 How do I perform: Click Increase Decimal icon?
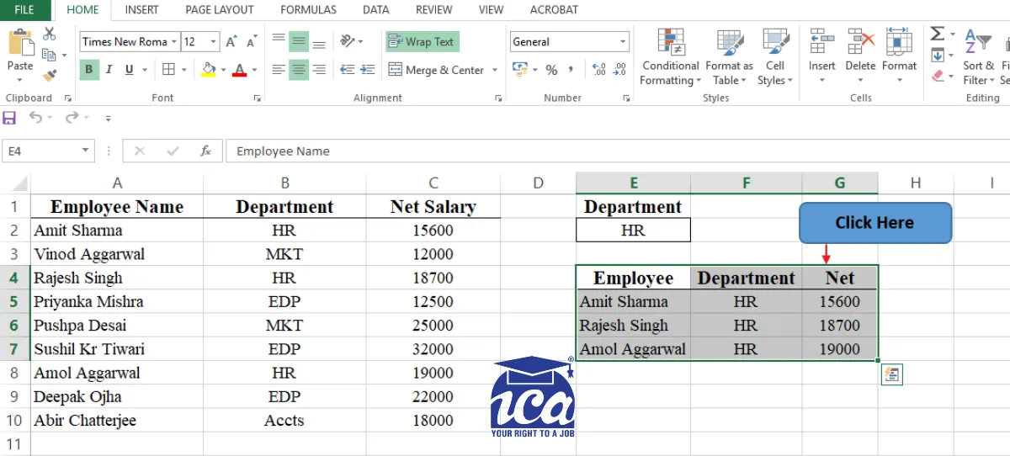pos(599,70)
